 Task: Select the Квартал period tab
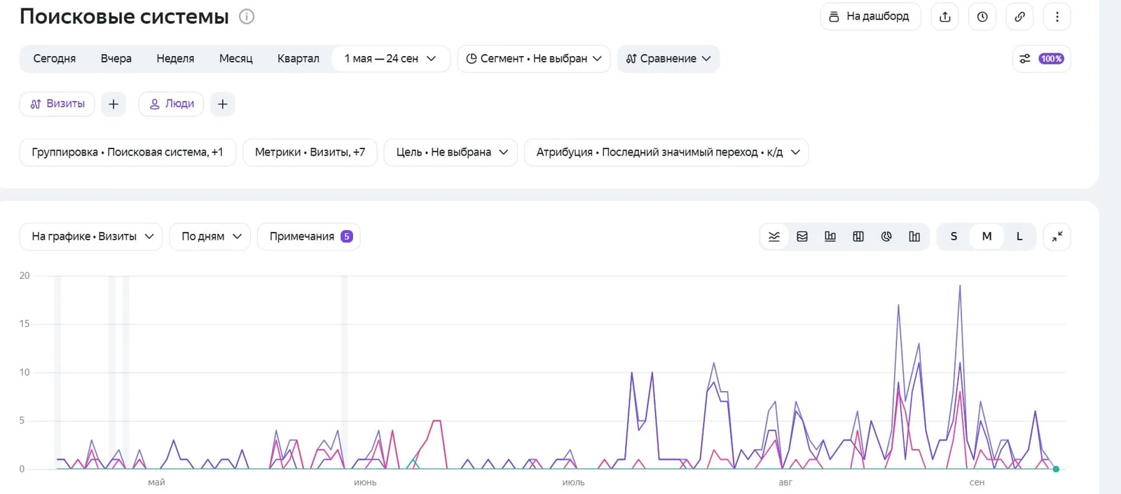point(298,59)
